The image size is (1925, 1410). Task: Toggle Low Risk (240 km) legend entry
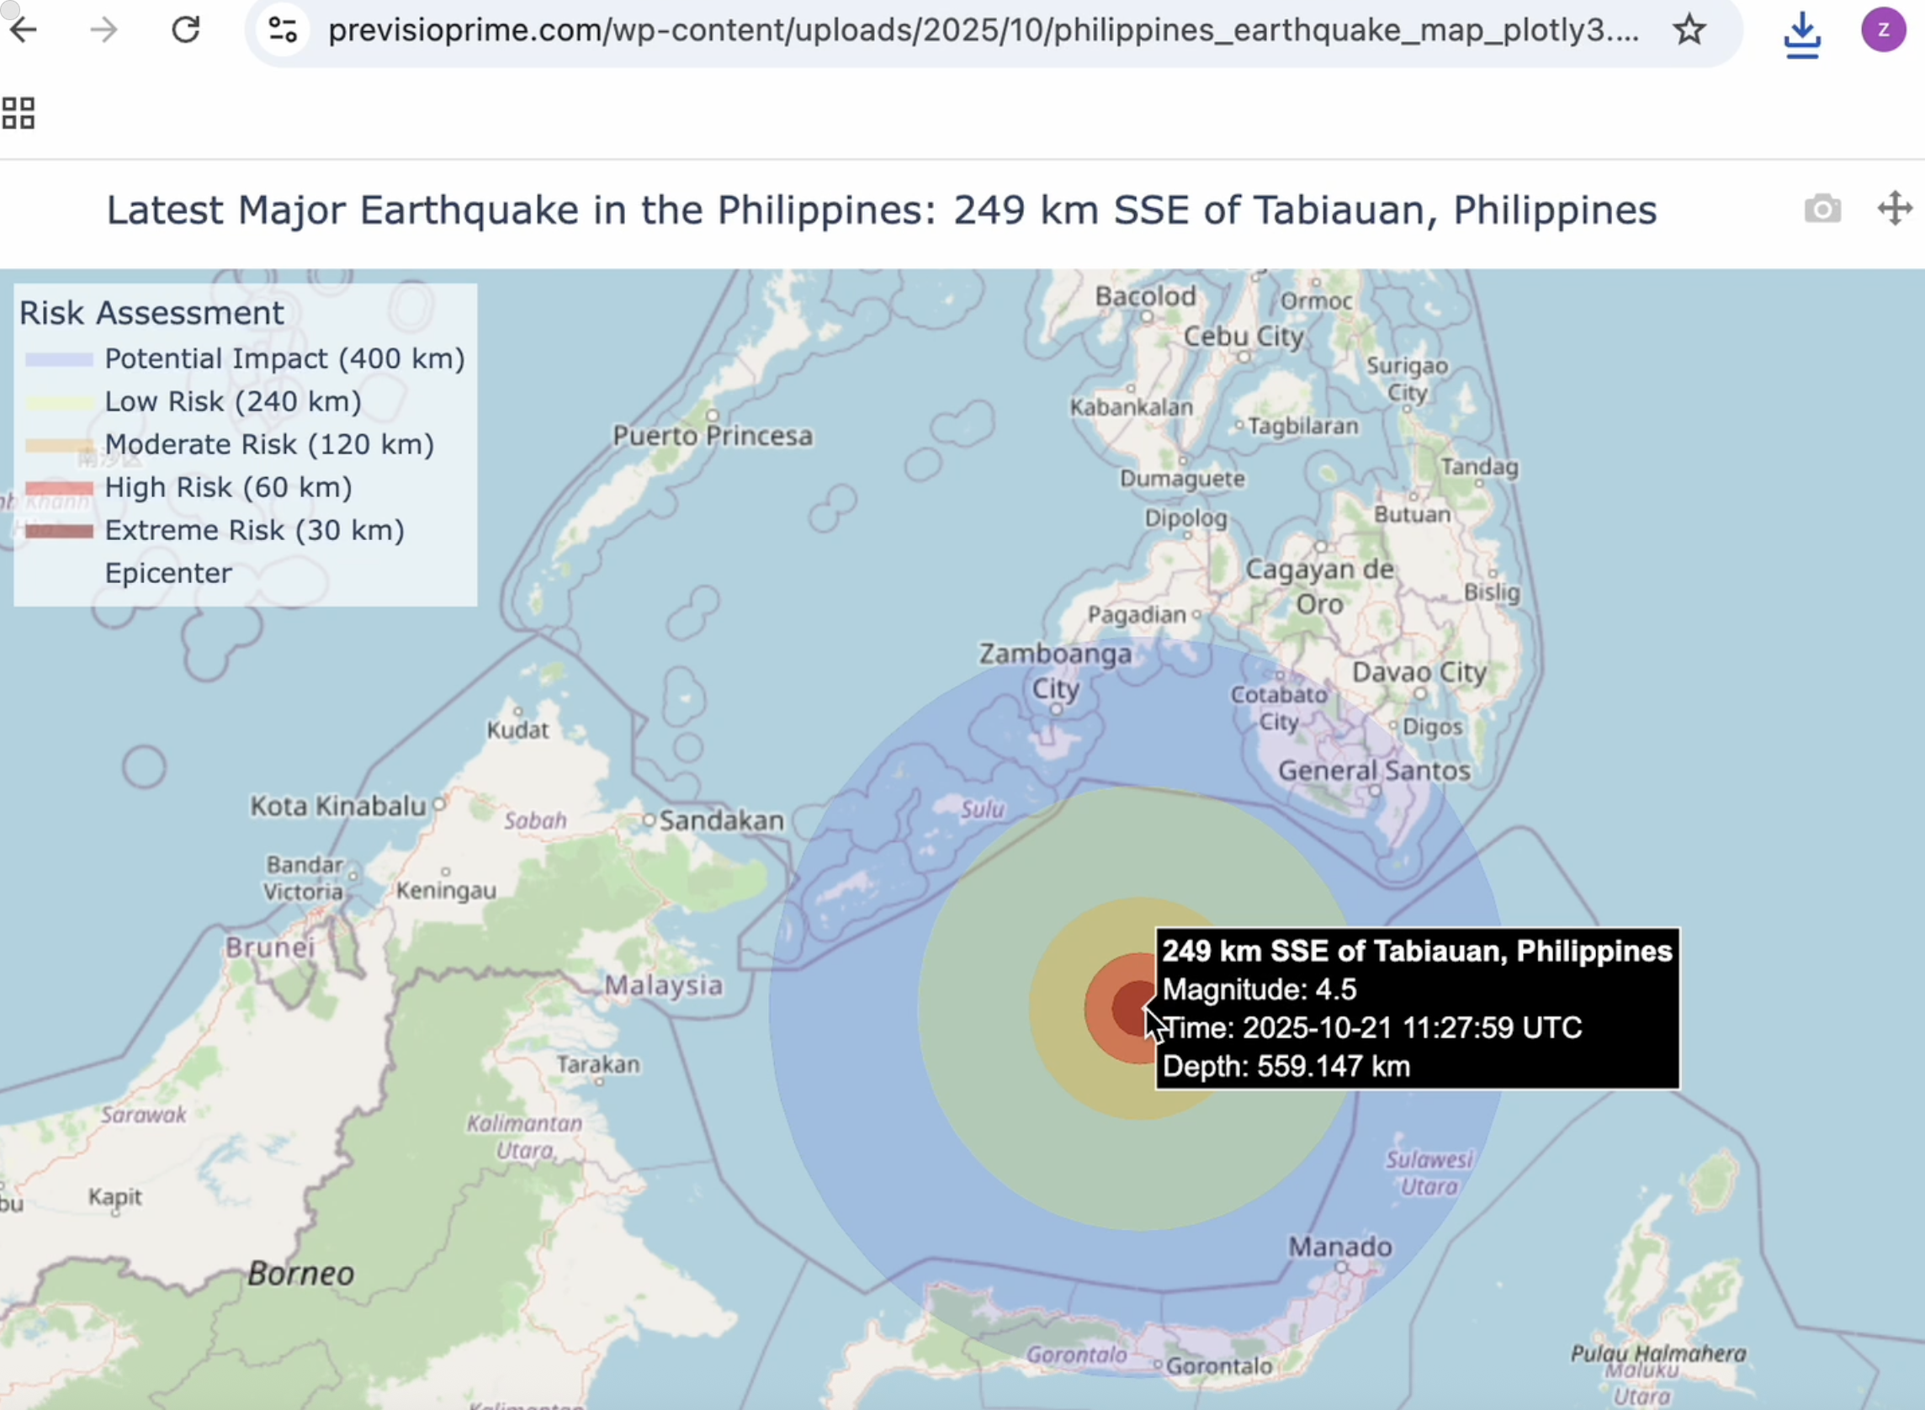click(x=233, y=401)
